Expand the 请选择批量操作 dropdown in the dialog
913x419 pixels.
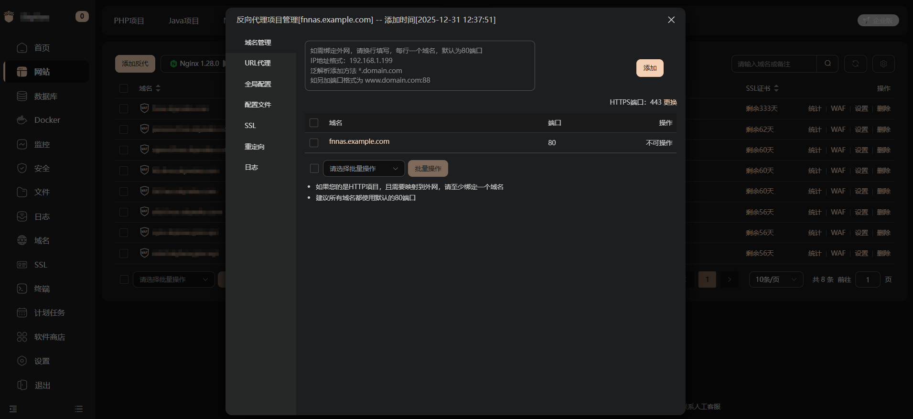click(364, 169)
